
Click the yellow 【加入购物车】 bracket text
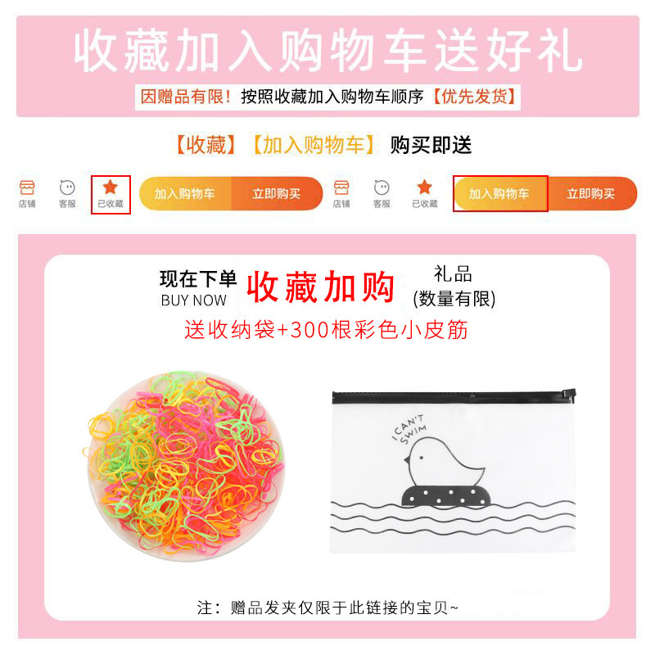click(x=314, y=145)
